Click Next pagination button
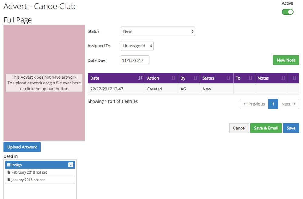 [288, 104]
